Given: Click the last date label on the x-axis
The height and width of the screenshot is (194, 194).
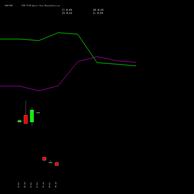Looking at the screenshot, I should point(55,185).
